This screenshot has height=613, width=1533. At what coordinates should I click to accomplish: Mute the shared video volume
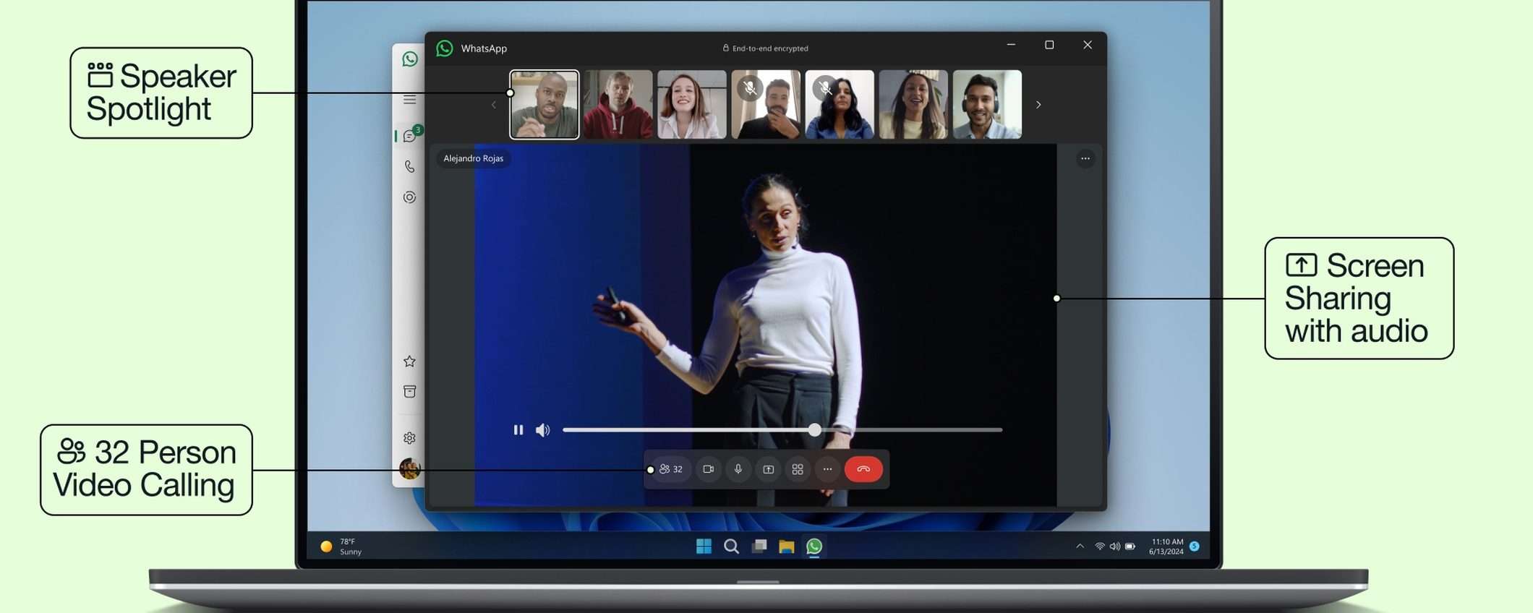[x=542, y=430]
